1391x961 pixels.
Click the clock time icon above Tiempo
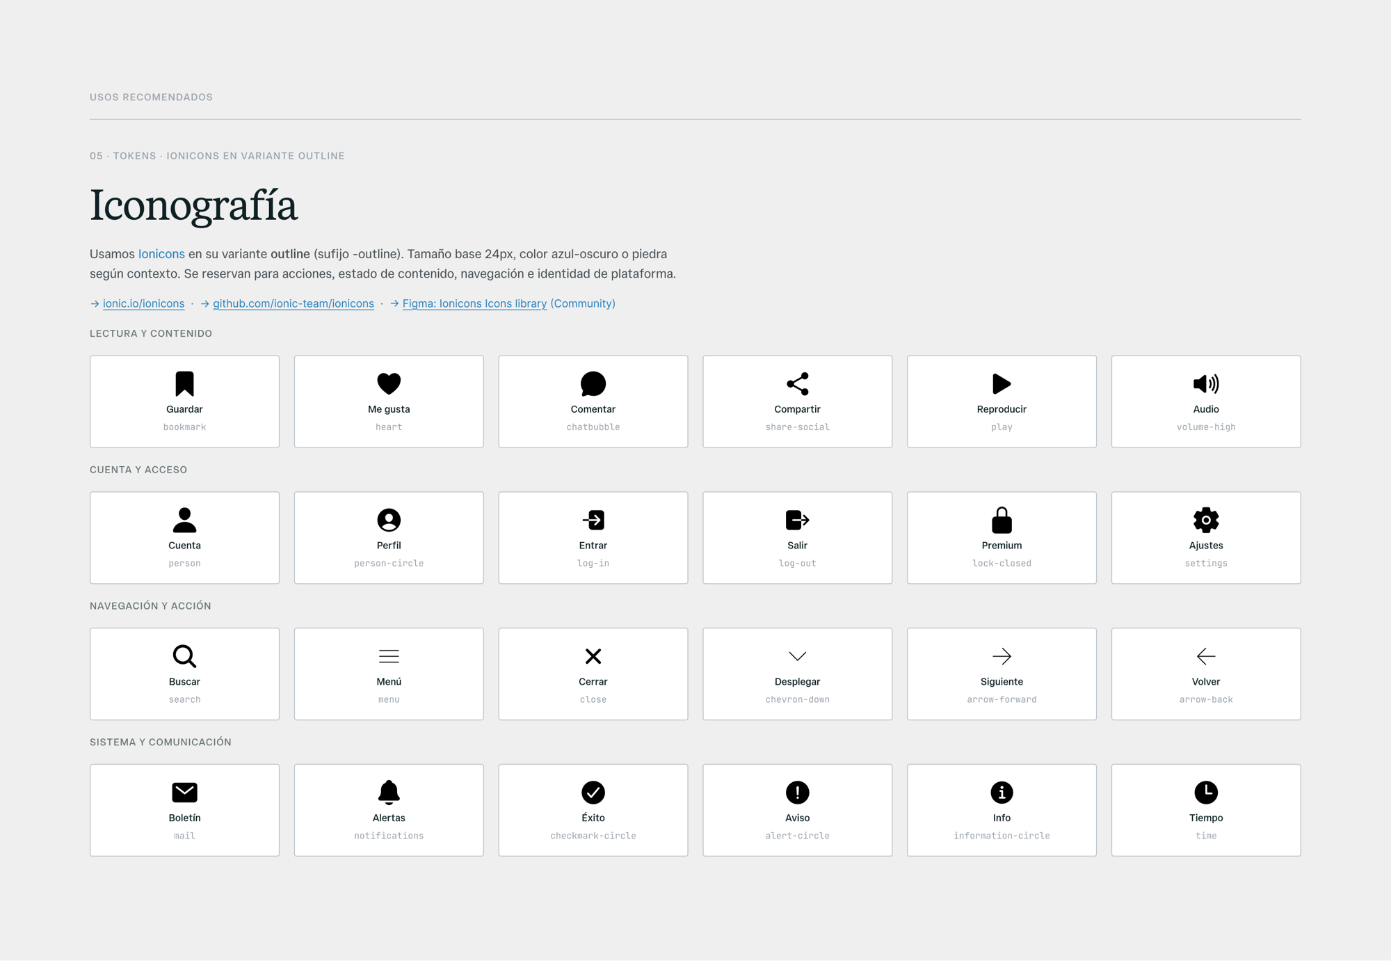click(x=1206, y=792)
